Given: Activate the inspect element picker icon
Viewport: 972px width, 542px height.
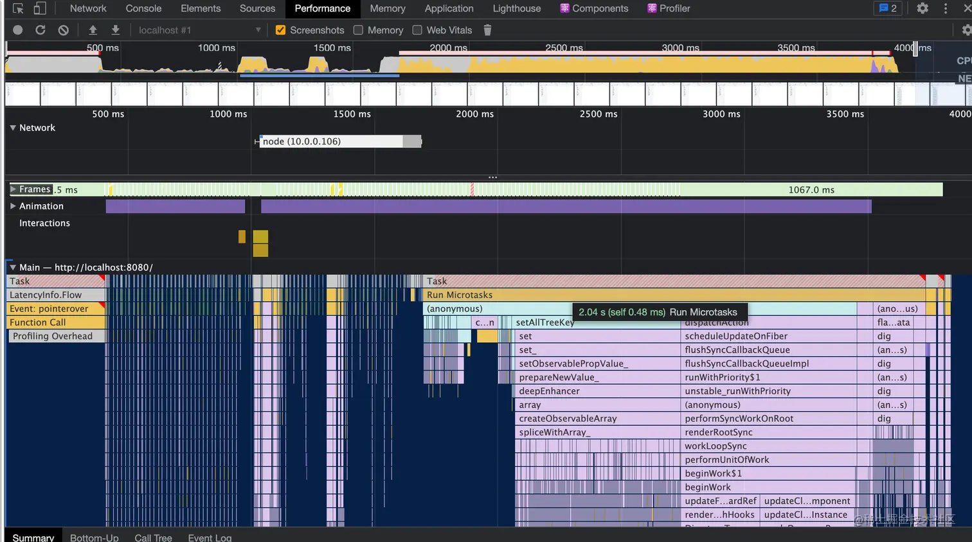Looking at the screenshot, I should pyautogui.click(x=18, y=8).
